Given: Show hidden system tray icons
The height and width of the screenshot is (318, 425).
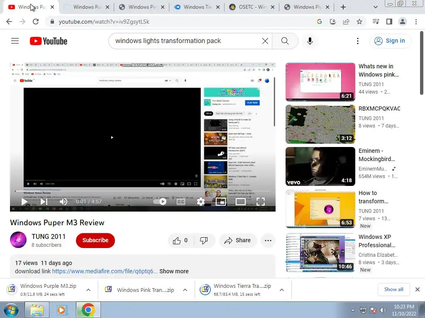Looking at the screenshot, I should click(x=353, y=310).
